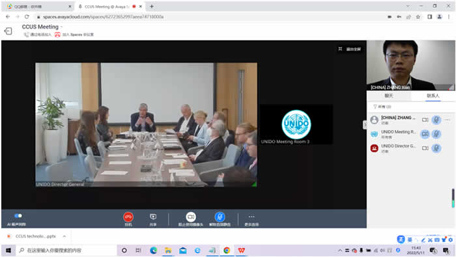Toggle camera for UNIDO Meeting Room participant
Screen dimensions: 456x257
coord(425,134)
